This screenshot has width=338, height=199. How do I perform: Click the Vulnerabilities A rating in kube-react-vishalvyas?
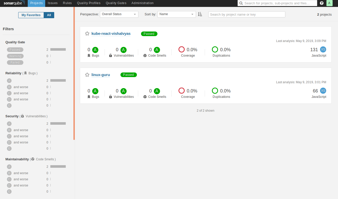124,50
